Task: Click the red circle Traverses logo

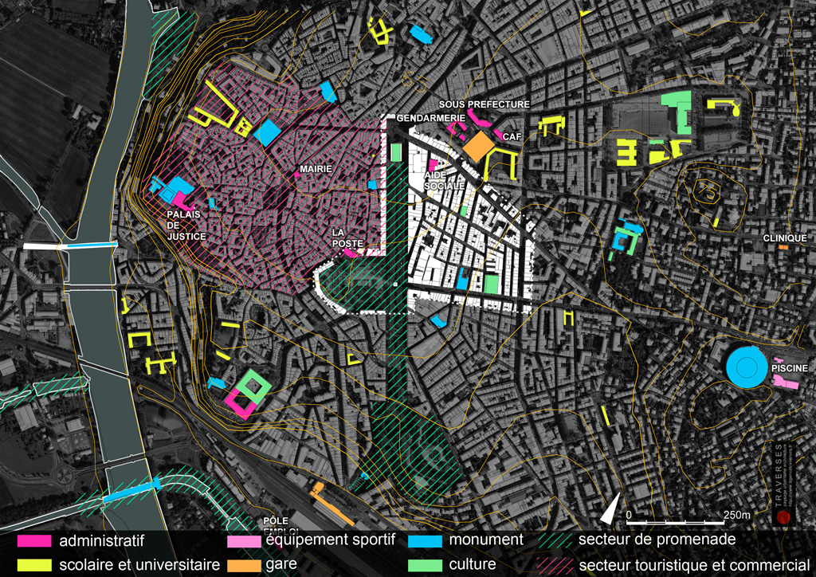Action: click(783, 517)
